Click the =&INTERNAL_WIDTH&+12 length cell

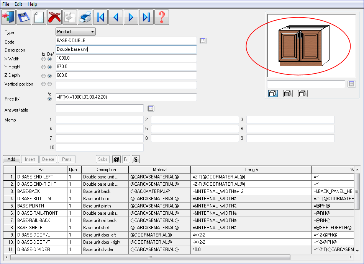[251, 191]
